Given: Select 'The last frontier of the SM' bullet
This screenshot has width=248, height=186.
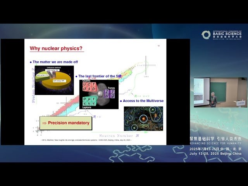Looking at the screenshot, I should (99, 76).
